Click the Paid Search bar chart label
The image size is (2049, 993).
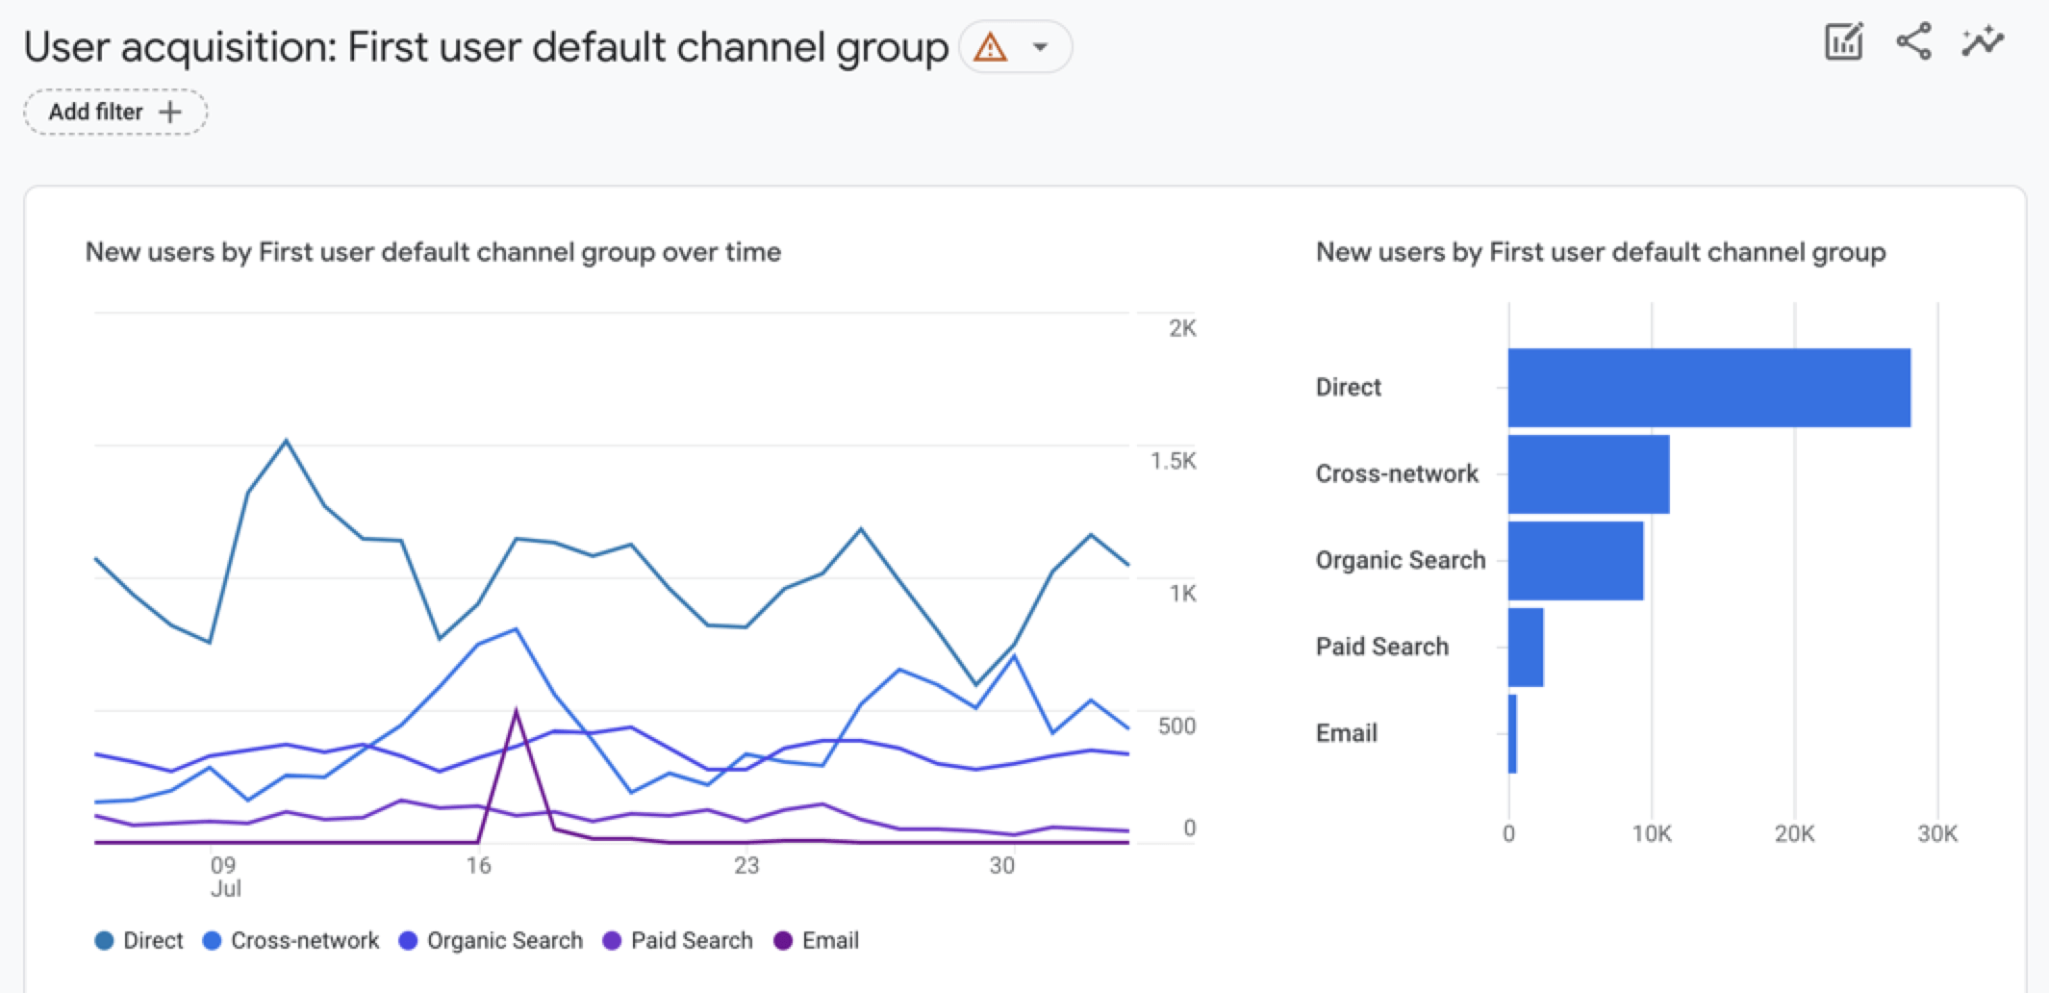pos(1381,647)
